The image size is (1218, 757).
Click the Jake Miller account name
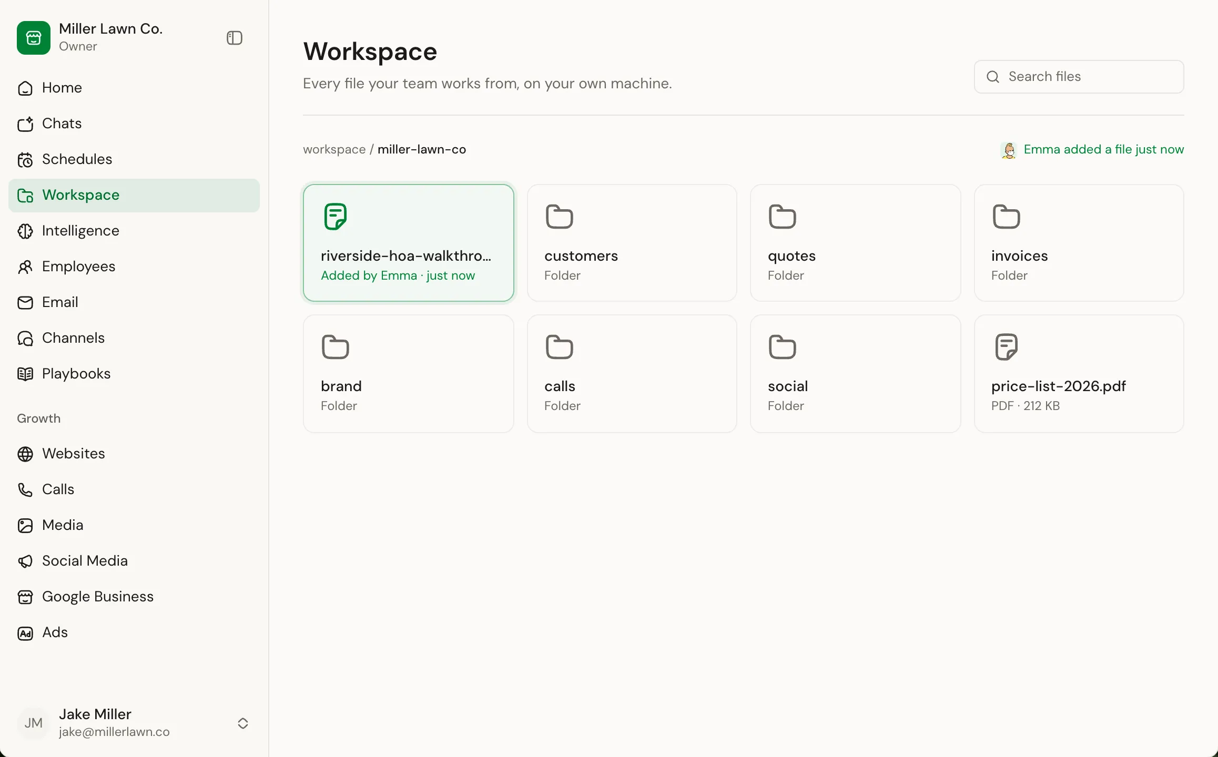pyautogui.click(x=95, y=714)
